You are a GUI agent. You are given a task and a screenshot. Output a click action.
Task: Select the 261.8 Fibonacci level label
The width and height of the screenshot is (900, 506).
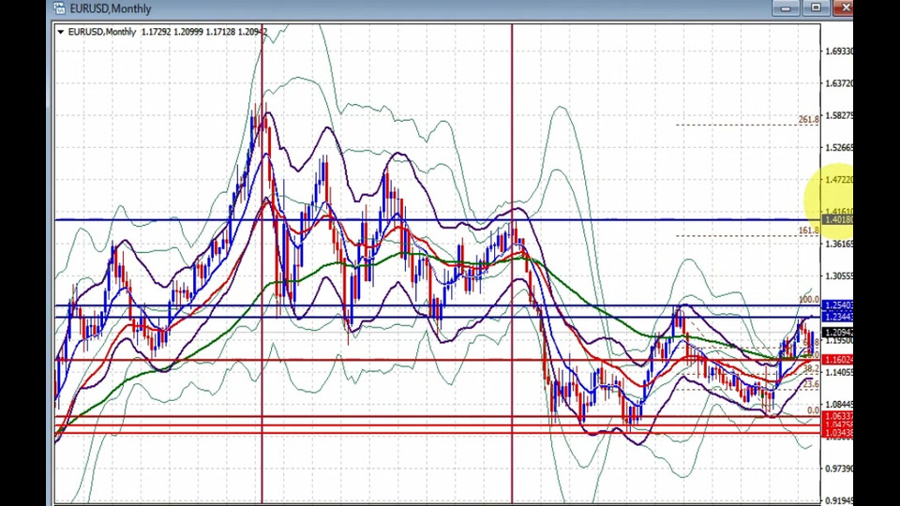pos(808,119)
